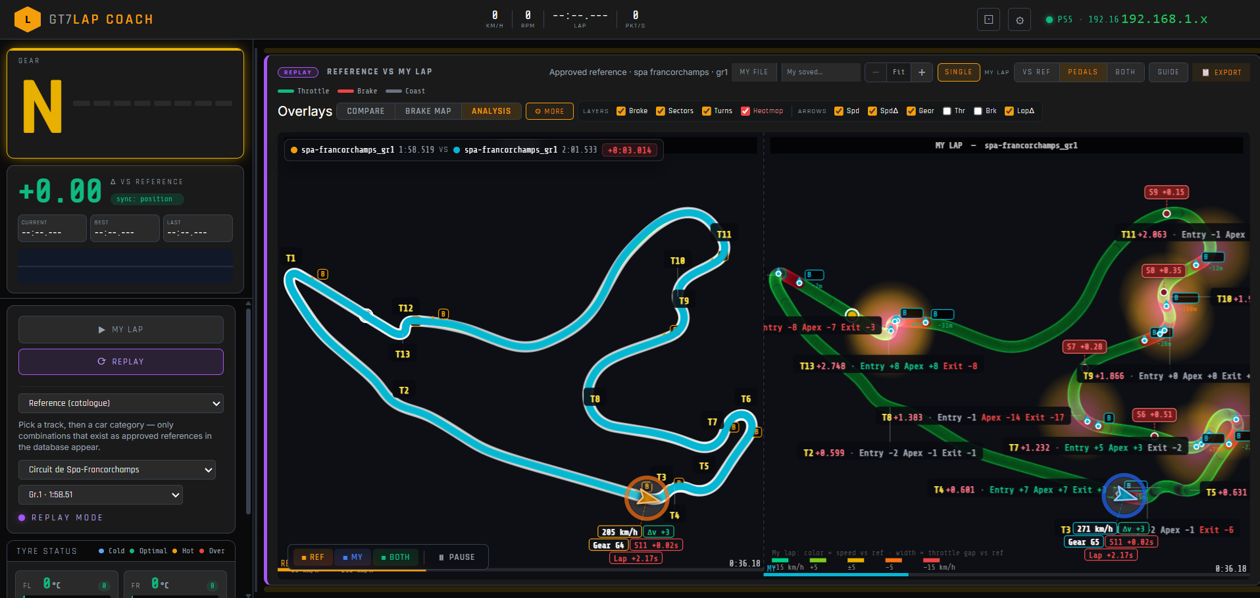Screen dimensions: 1260x598
Task: Switch to the Compare overlay tab
Action: (366, 111)
